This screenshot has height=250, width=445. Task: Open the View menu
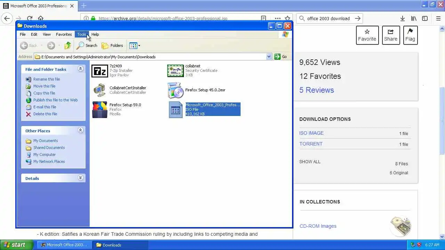[x=47, y=34]
